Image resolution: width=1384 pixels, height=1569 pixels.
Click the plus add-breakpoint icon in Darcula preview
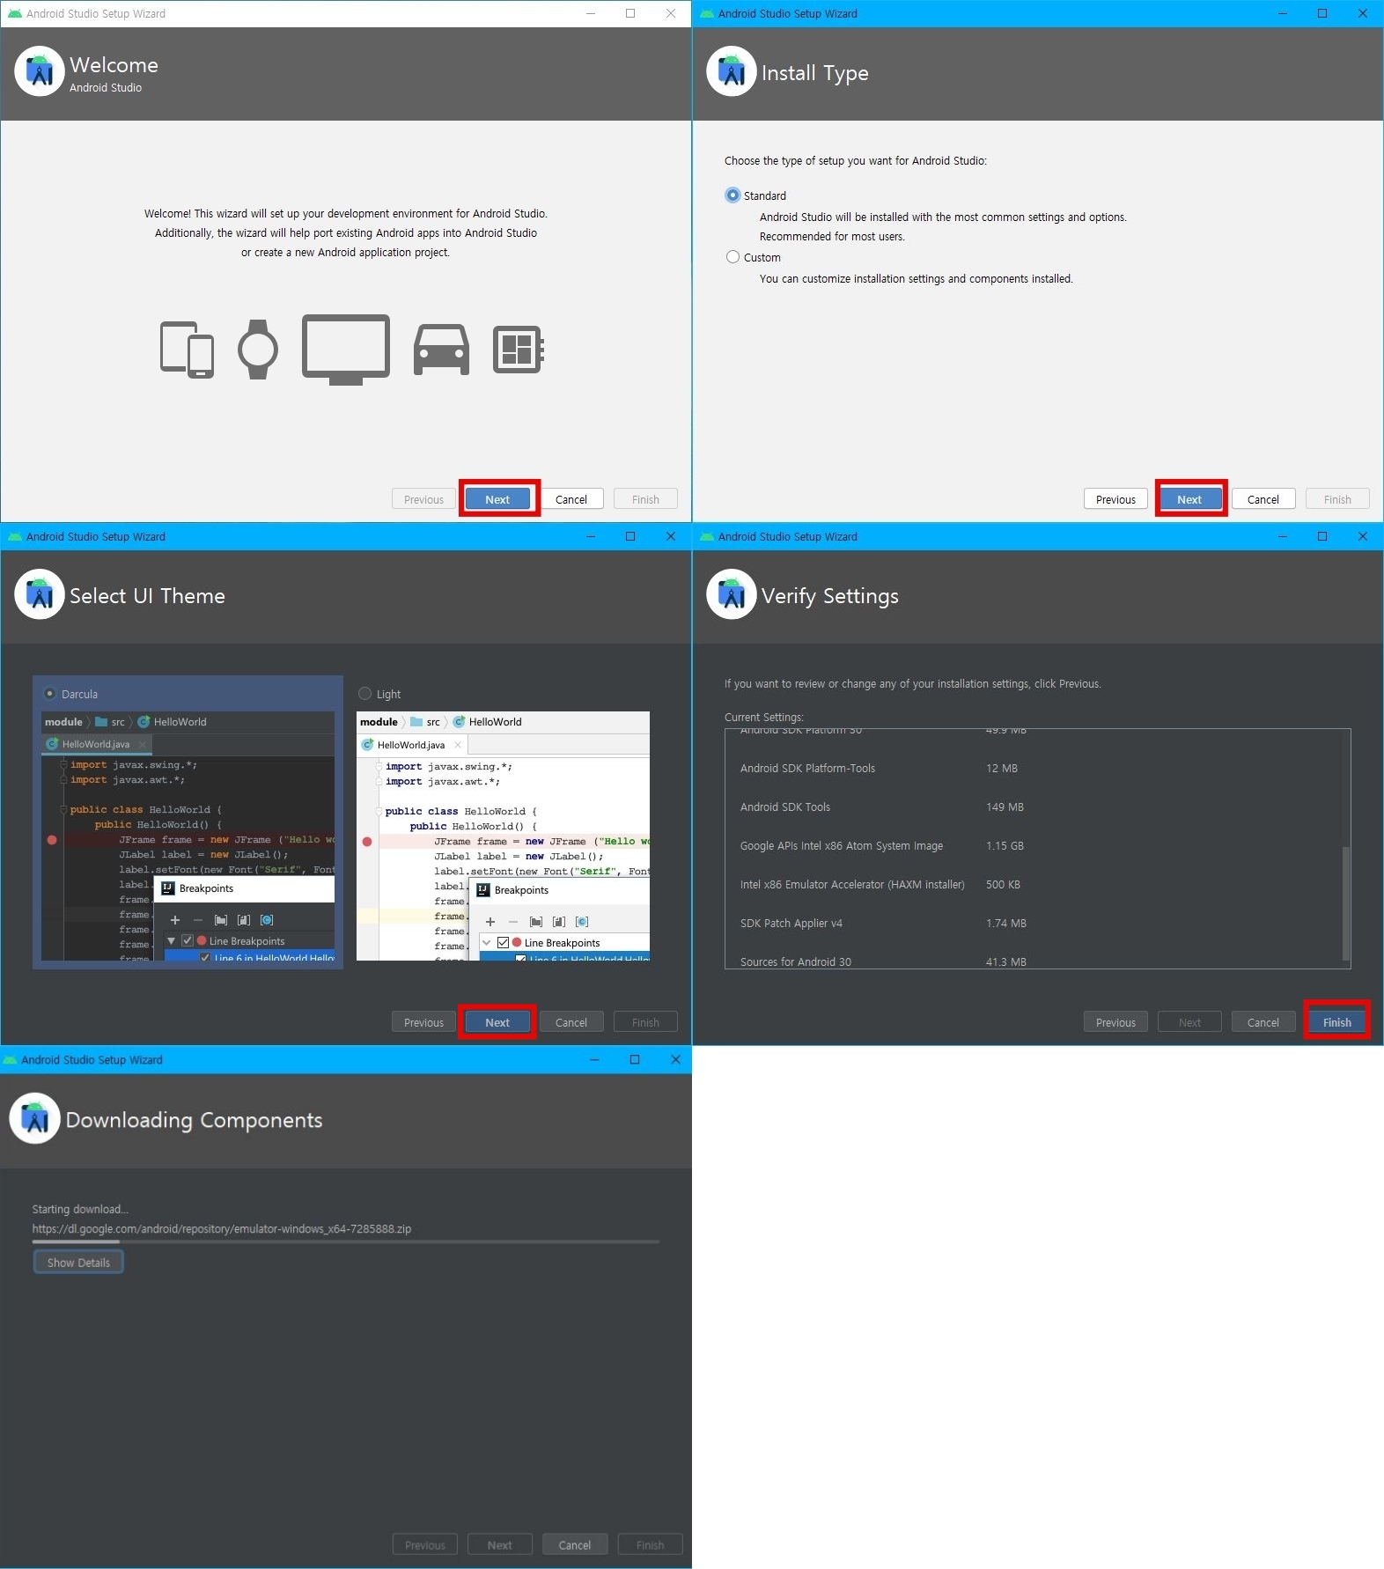point(174,920)
